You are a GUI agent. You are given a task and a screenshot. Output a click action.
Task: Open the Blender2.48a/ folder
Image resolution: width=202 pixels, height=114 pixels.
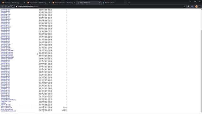(6, 44)
